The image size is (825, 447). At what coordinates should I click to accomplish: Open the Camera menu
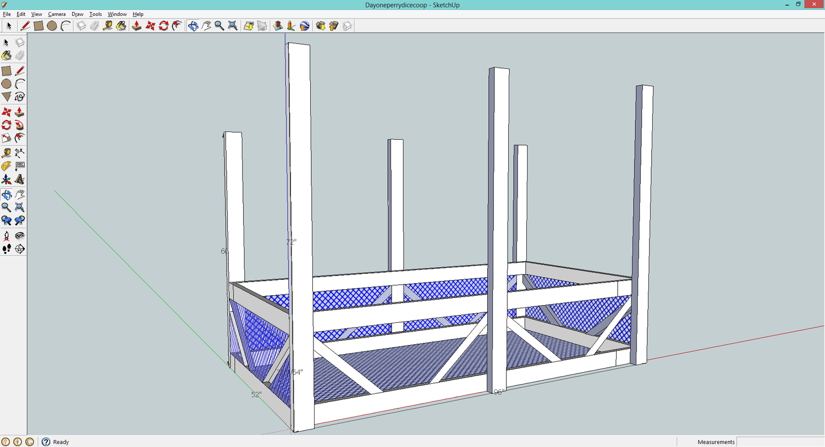(x=57, y=14)
